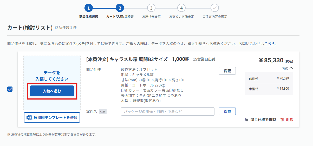
Task: Uncheck the cart item checkbox
Action: click(10, 89)
